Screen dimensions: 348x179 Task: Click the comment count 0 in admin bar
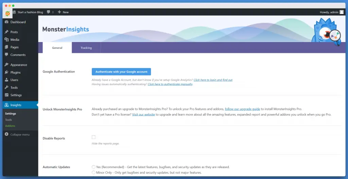point(53,12)
